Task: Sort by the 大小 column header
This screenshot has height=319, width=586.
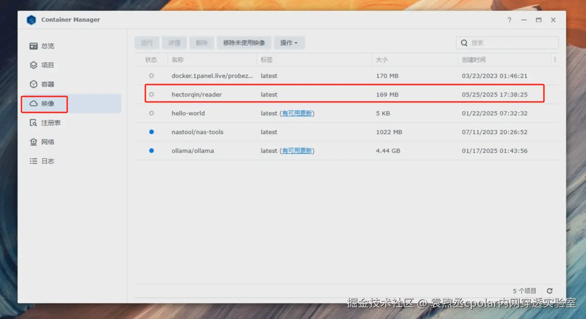Action: click(x=415, y=60)
